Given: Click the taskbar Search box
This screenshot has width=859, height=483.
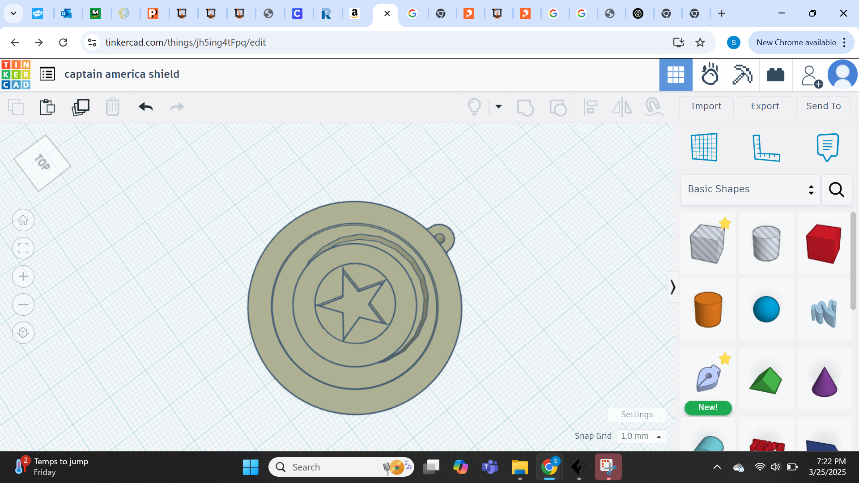Looking at the screenshot, I should pyautogui.click(x=341, y=467).
